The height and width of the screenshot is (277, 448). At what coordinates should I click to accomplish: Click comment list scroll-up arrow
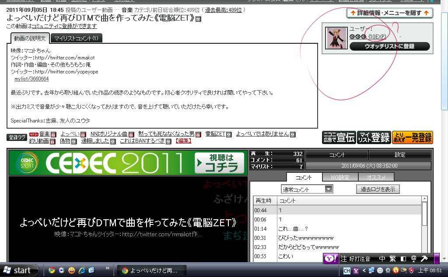click(424, 199)
